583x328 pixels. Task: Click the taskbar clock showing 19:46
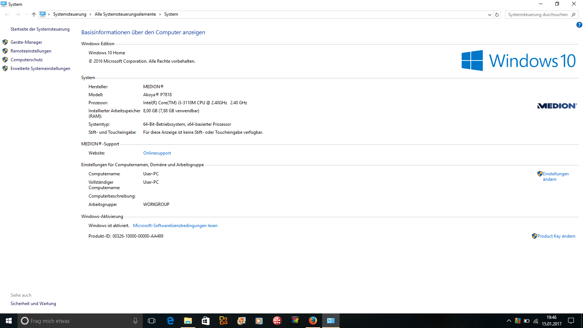[552, 321]
